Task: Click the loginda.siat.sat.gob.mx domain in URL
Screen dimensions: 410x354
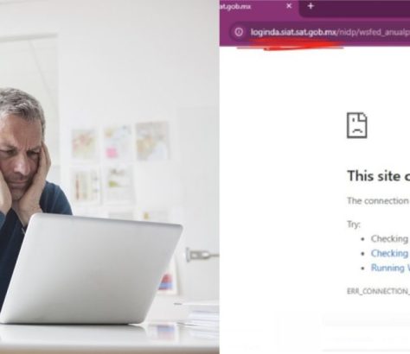Action: [x=293, y=32]
